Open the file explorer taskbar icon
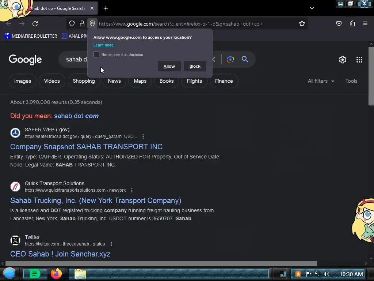374x281 pixels. point(80,274)
